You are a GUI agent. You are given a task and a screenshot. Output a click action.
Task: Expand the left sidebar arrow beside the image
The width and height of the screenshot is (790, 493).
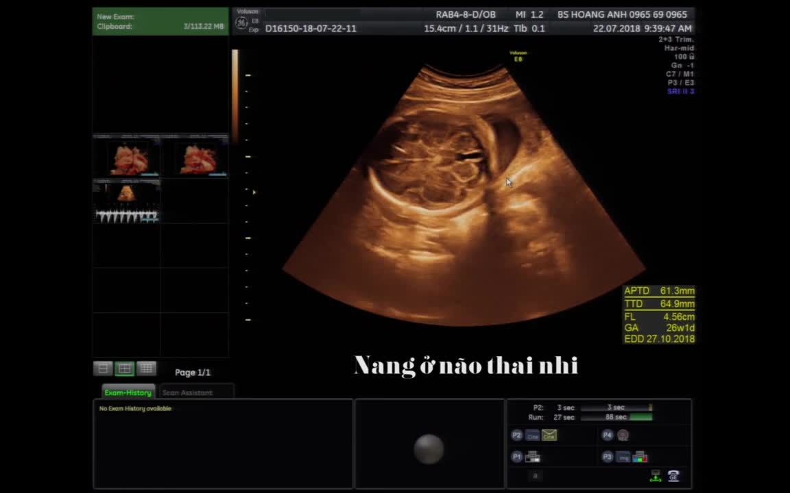click(254, 192)
